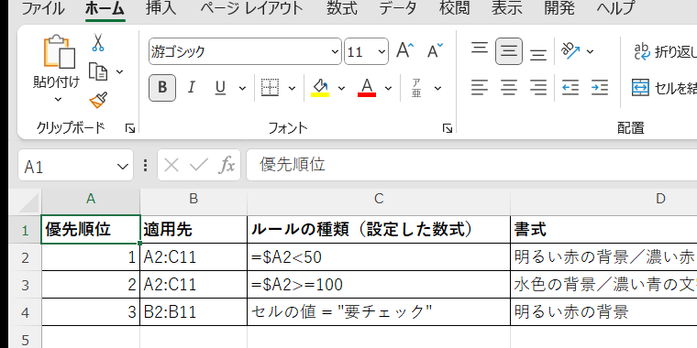Confirm formula entry with check icon
The image size is (697, 348).
(198, 165)
